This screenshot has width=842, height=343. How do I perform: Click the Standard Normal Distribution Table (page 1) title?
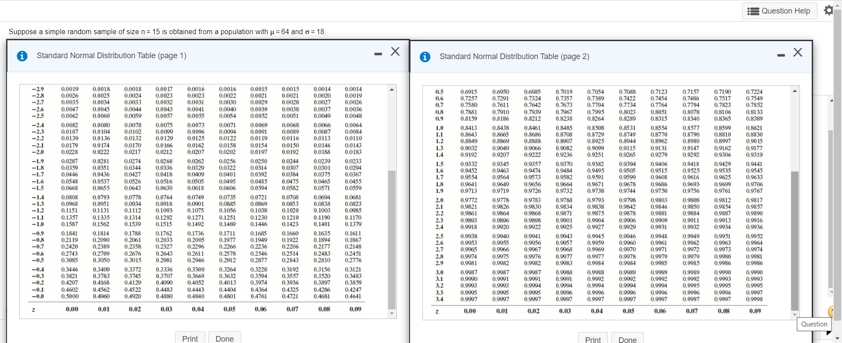click(x=111, y=56)
